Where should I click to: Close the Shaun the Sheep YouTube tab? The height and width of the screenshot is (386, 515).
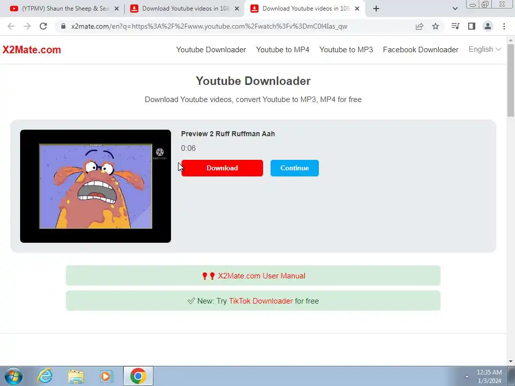coord(116,9)
